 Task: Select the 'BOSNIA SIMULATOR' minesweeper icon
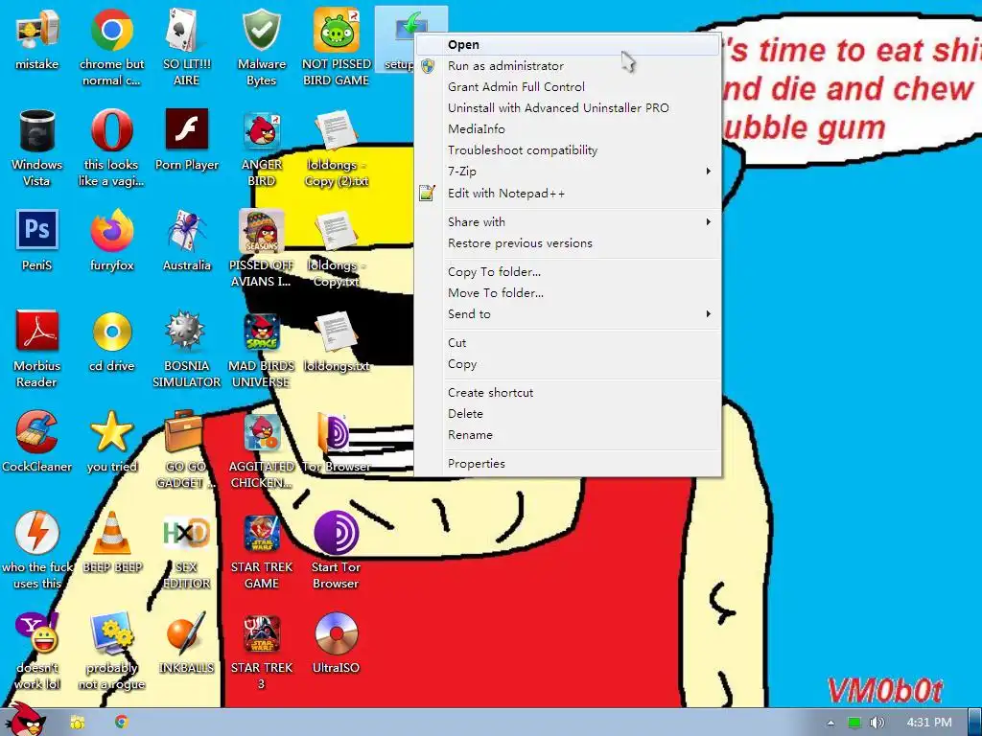click(x=187, y=349)
